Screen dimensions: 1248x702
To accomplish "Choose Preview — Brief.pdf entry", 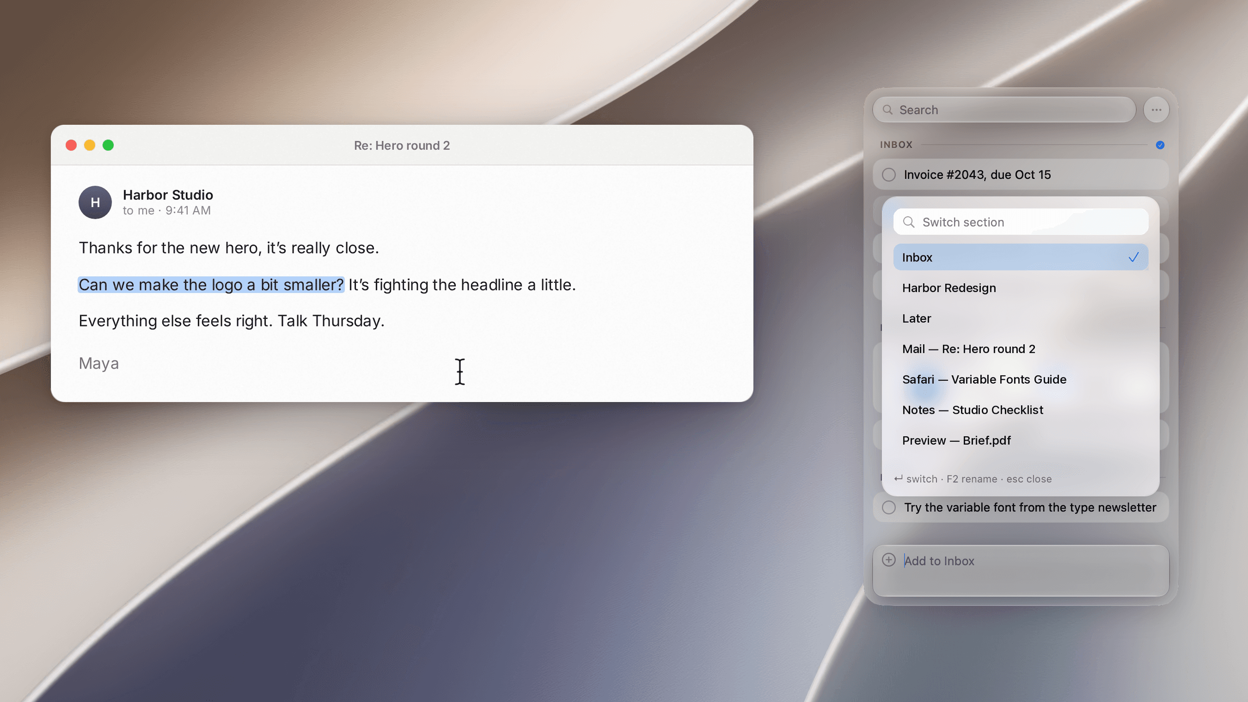I will (x=1021, y=440).
